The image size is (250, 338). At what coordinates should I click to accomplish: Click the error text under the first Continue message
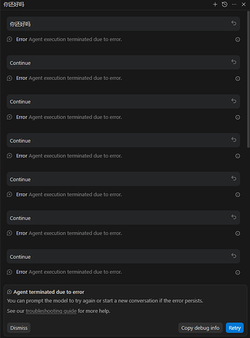coord(69,78)
